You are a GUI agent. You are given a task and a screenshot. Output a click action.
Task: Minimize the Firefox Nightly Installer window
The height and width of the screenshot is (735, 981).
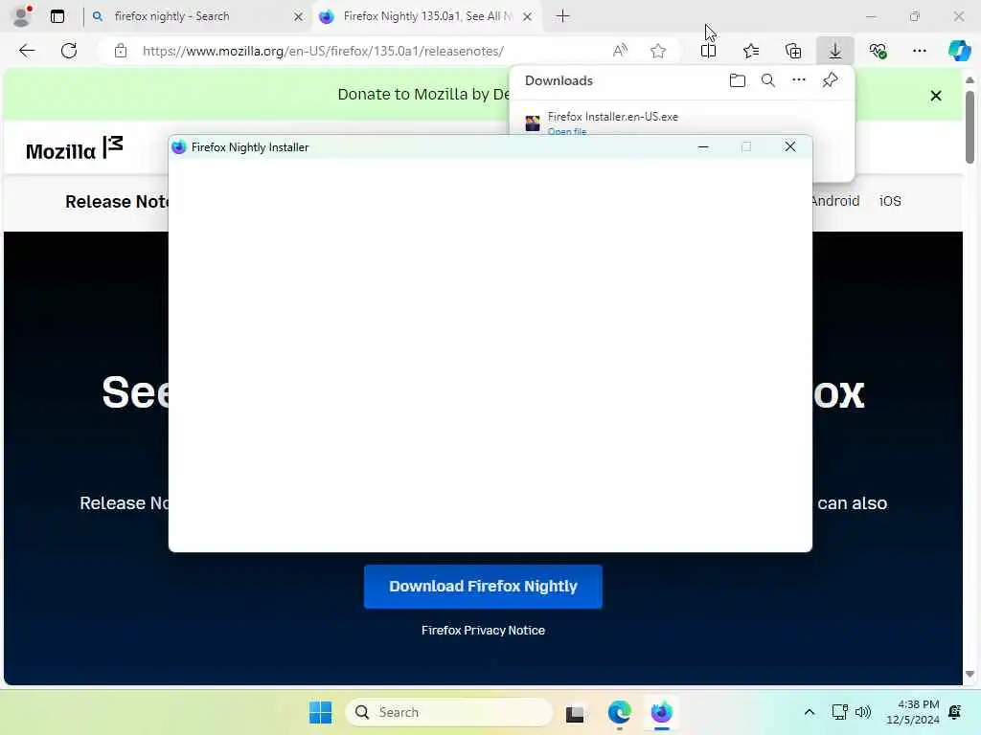pos(703,146)
